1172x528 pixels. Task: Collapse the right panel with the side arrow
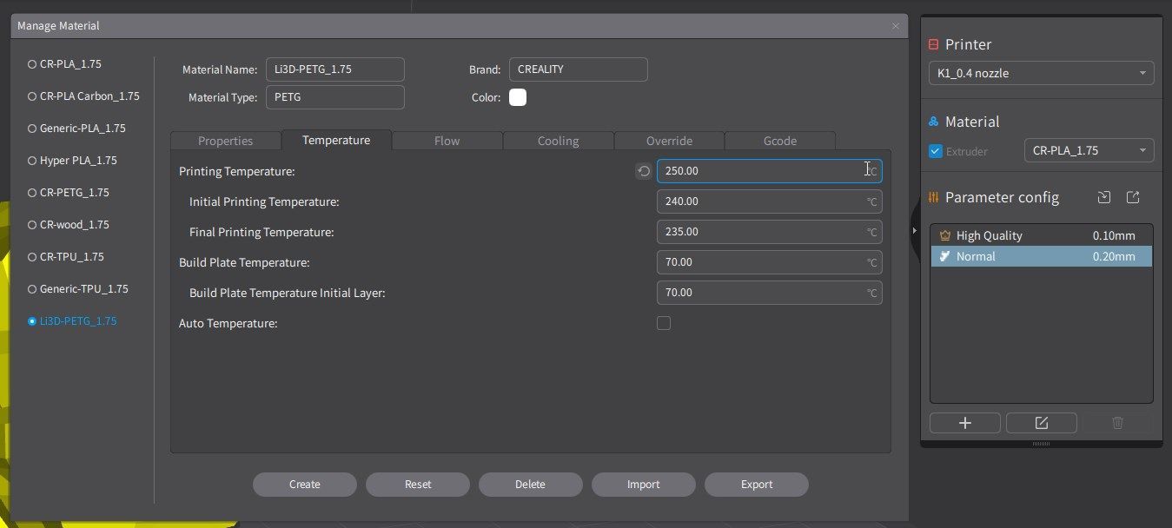coord(914,230)
